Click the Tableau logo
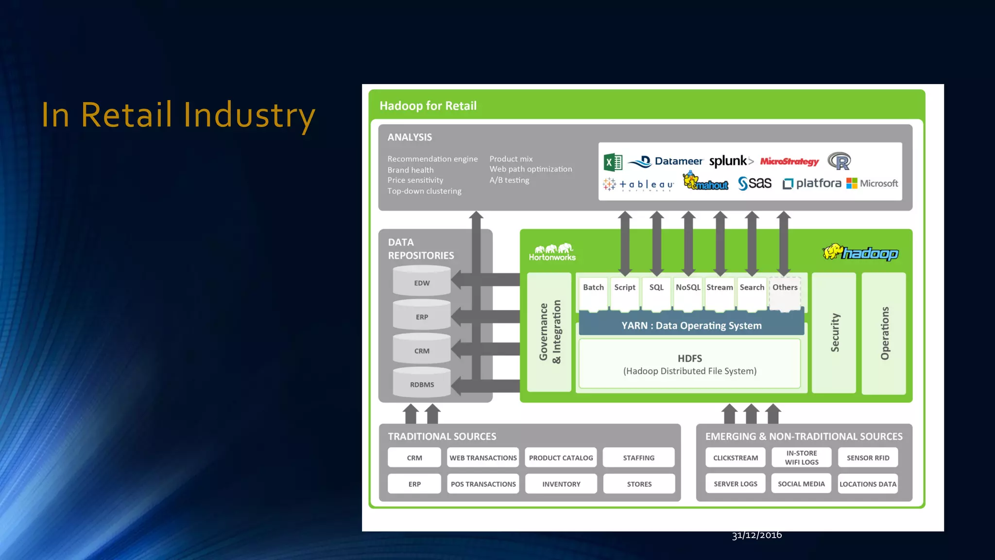995x560 pixels. [638, 185]
